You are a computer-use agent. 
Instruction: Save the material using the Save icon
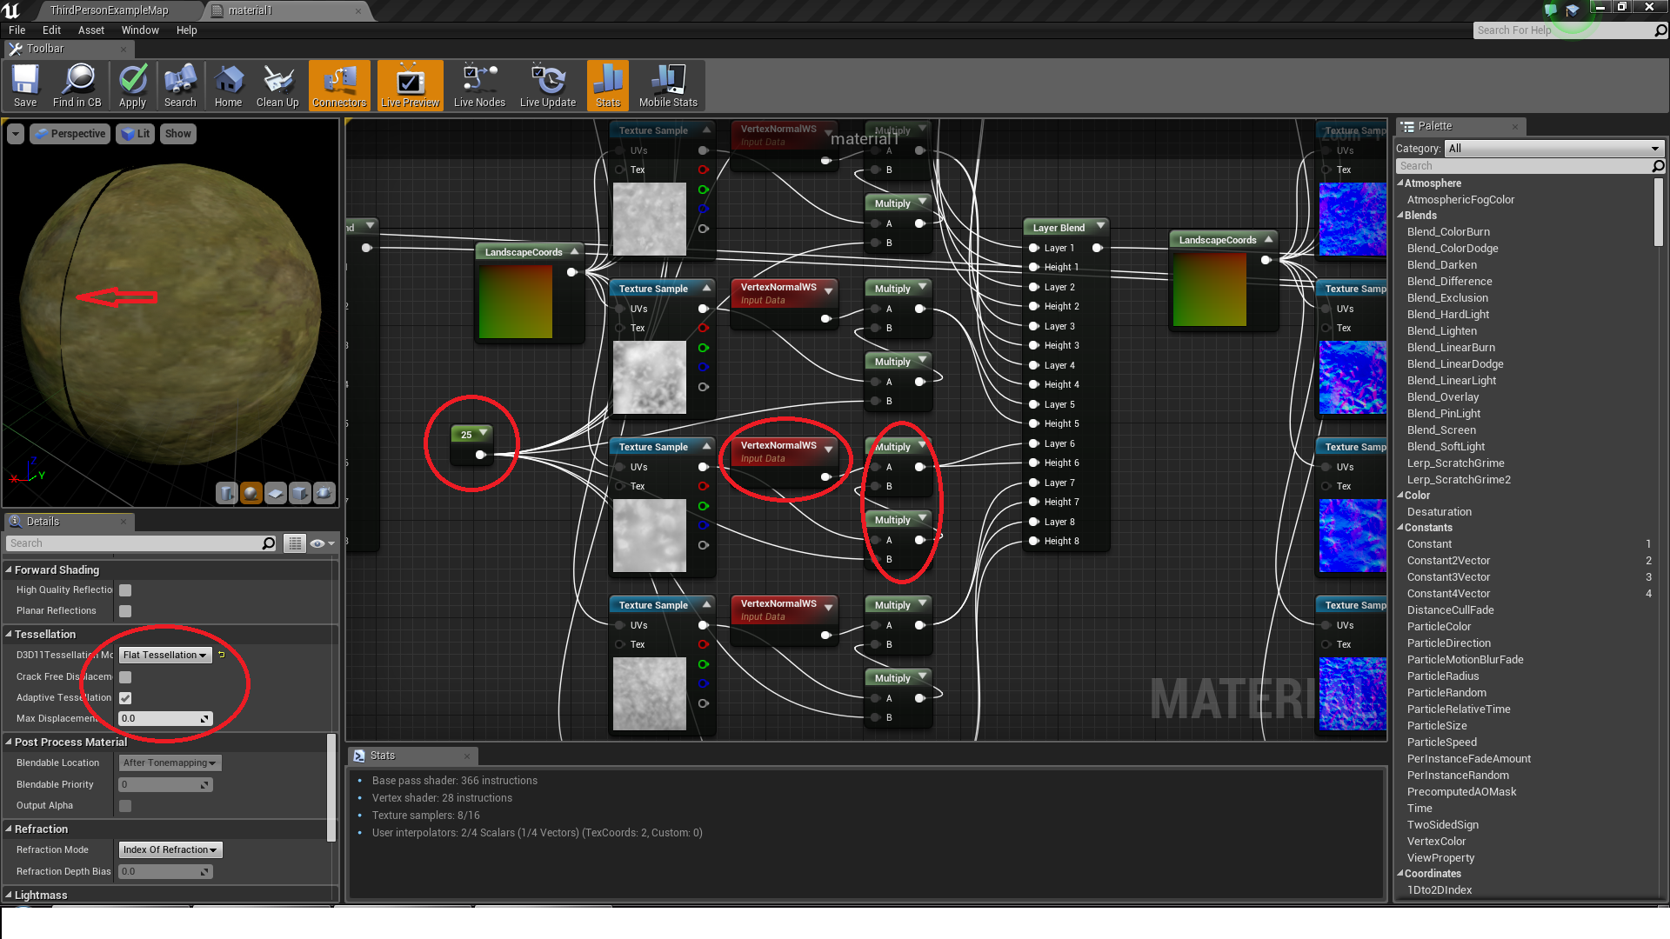pyautogui.click(x=25, y=85)
